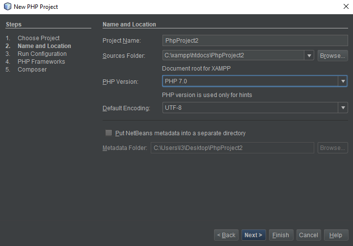Go to next step with Next button
This screenshot has width=353, height=246.
point(253,235)
